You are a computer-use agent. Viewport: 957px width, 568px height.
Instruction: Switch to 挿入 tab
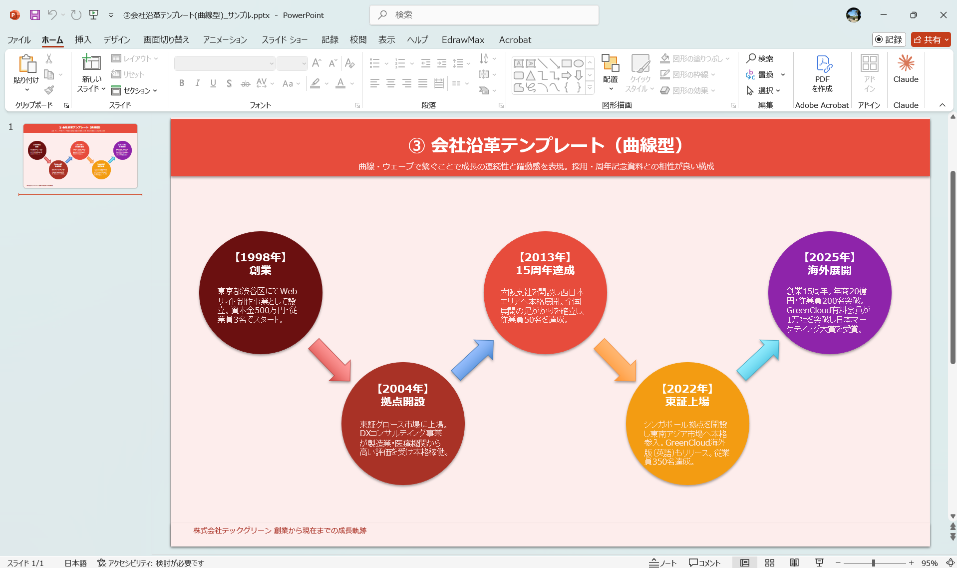[83, 40]
